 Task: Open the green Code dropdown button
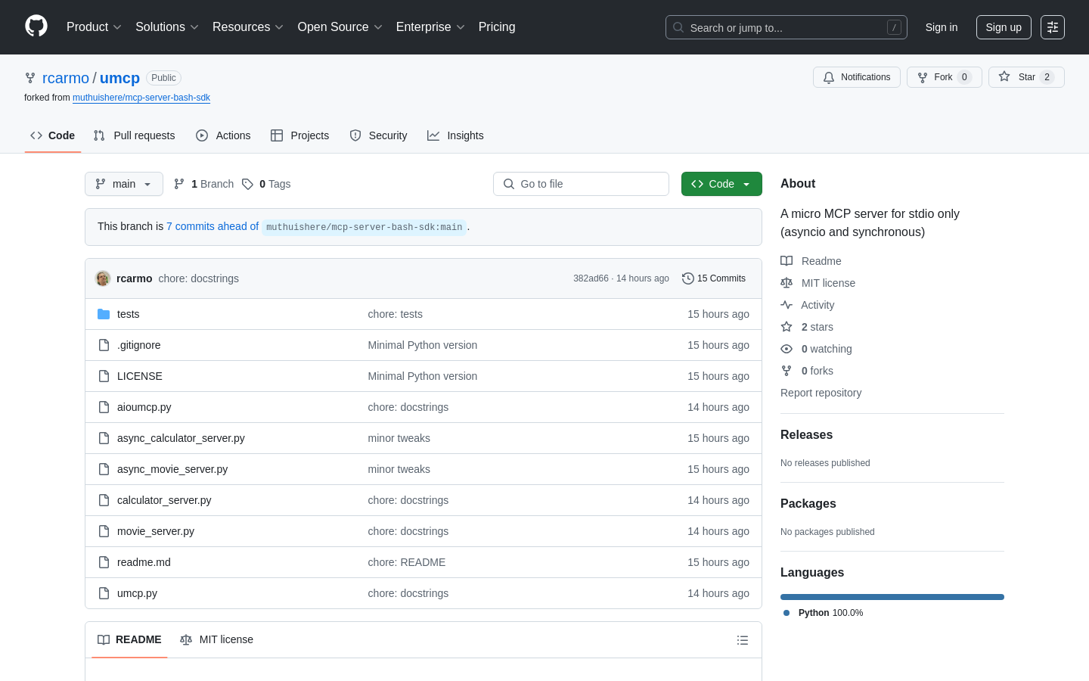pos(721,184)
